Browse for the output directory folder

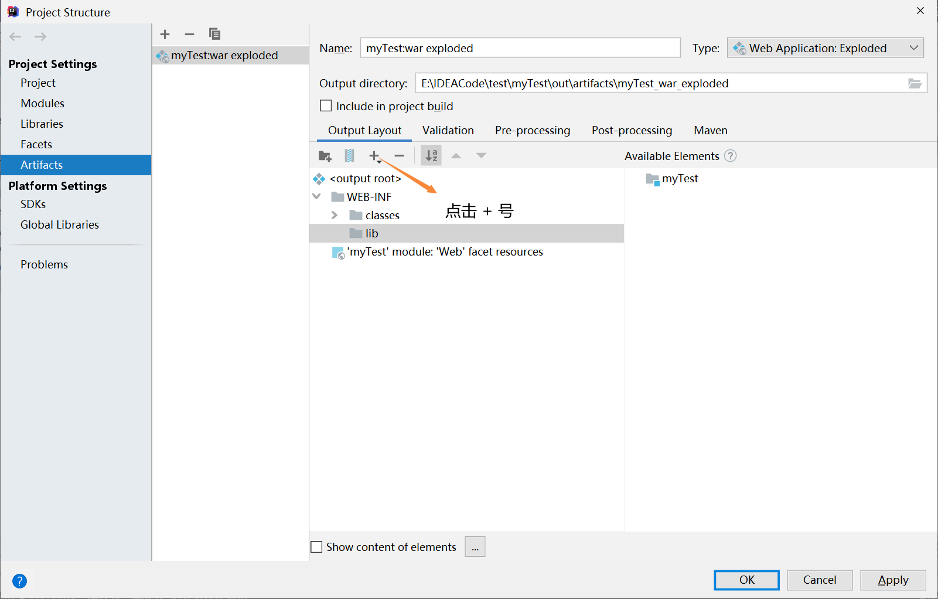[x=915, y=83]
